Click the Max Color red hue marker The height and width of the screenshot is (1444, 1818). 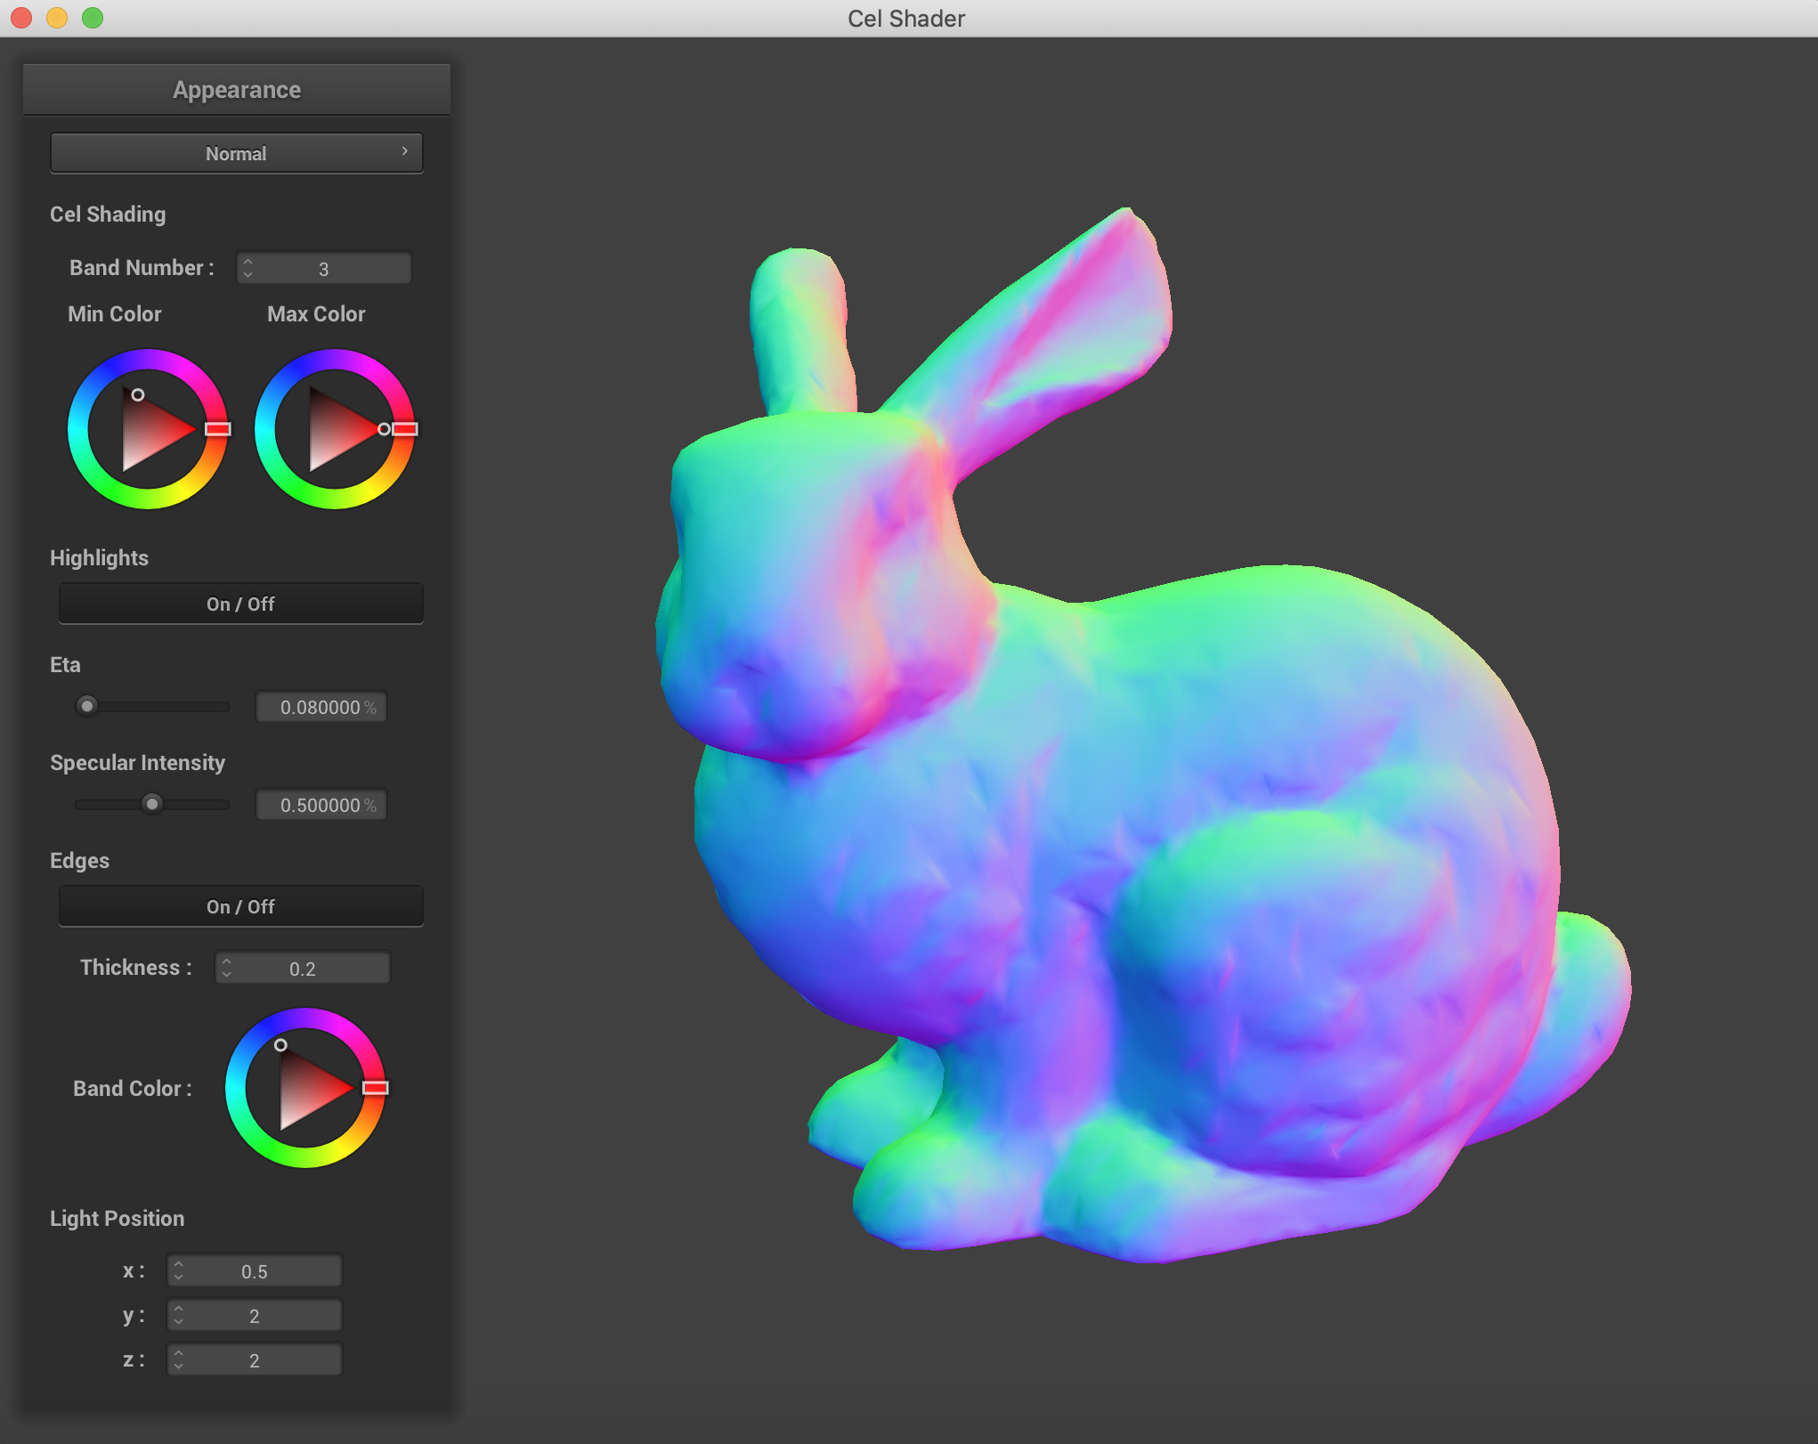coord(405,429)
